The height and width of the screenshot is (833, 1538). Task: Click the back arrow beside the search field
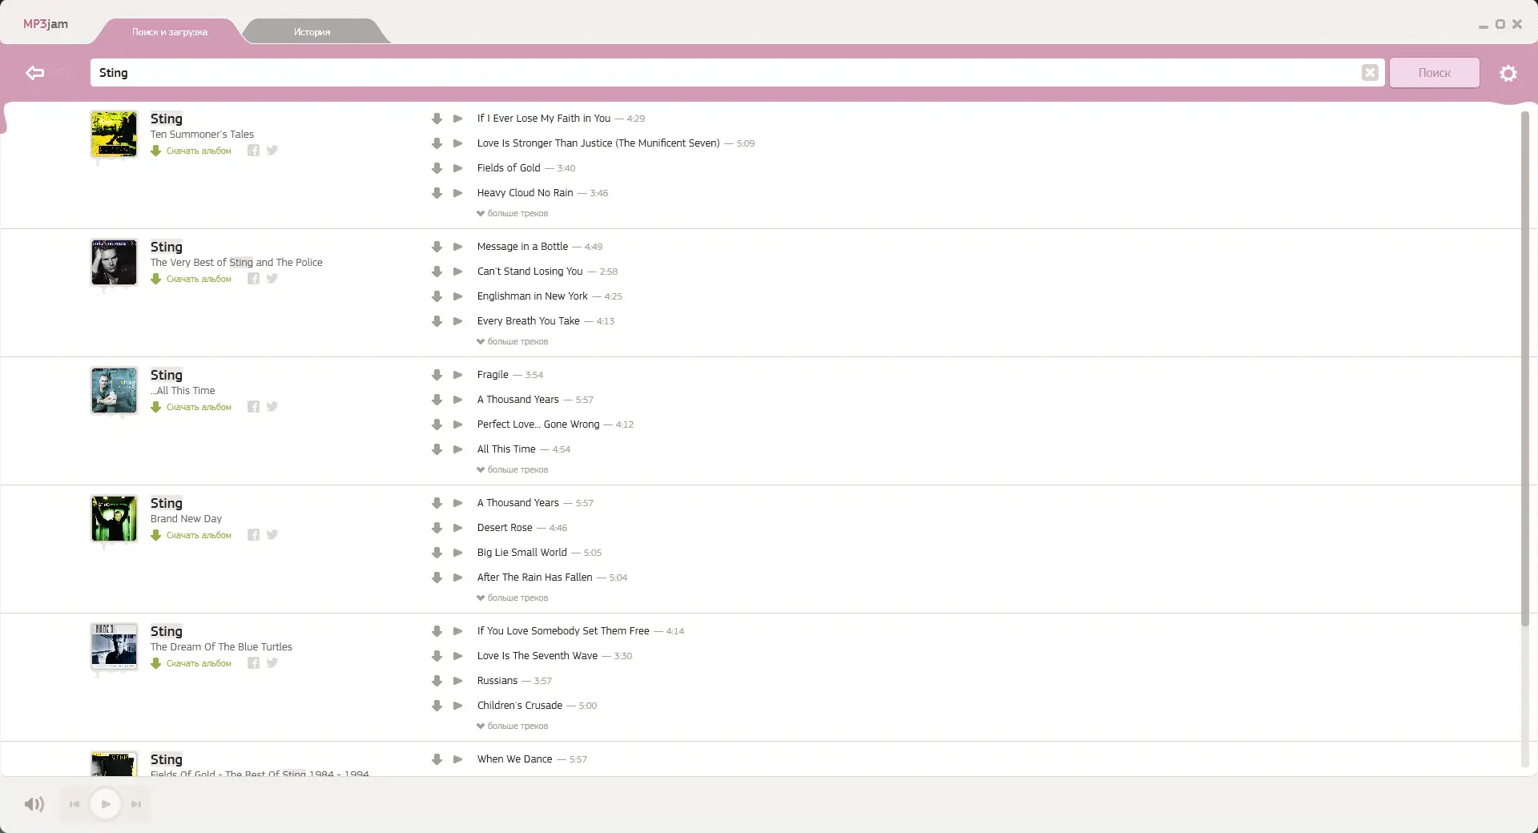34,73
